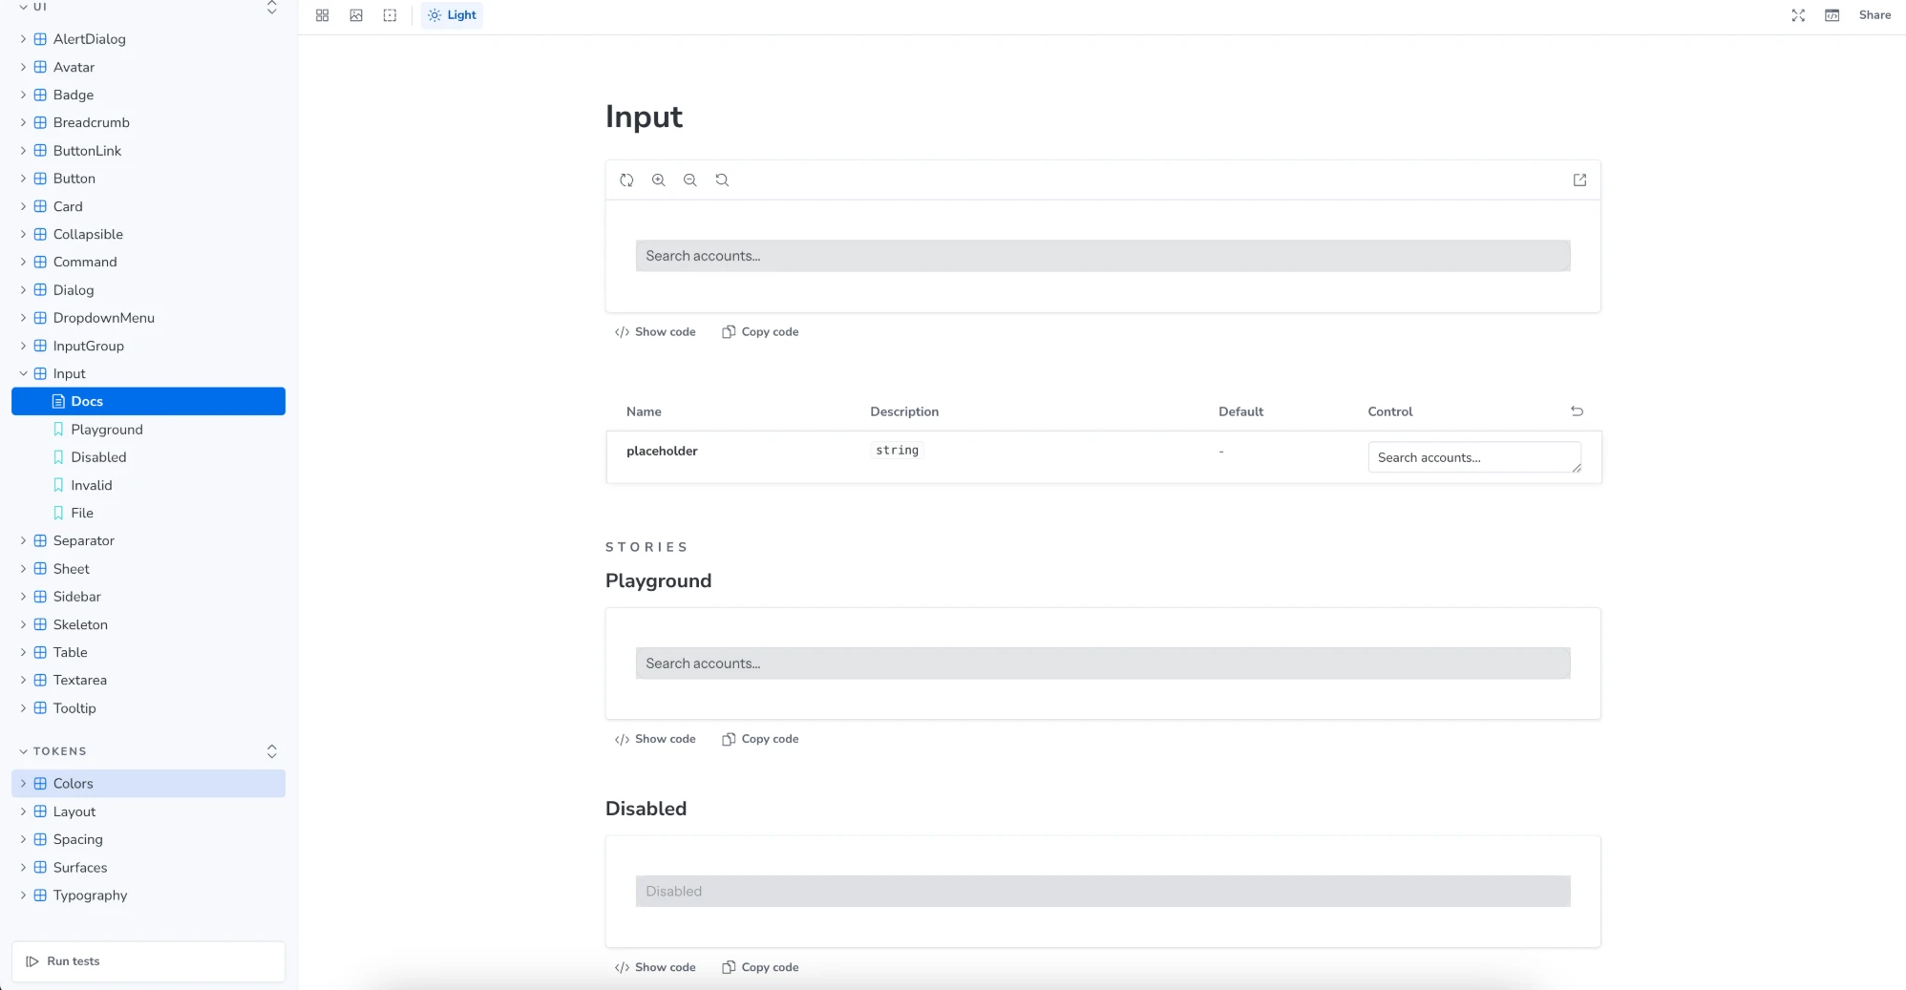Select the Disabled story in sidebar
Image resolution: width=1906 pixels, height=990 pixels.
pos(98,457)
